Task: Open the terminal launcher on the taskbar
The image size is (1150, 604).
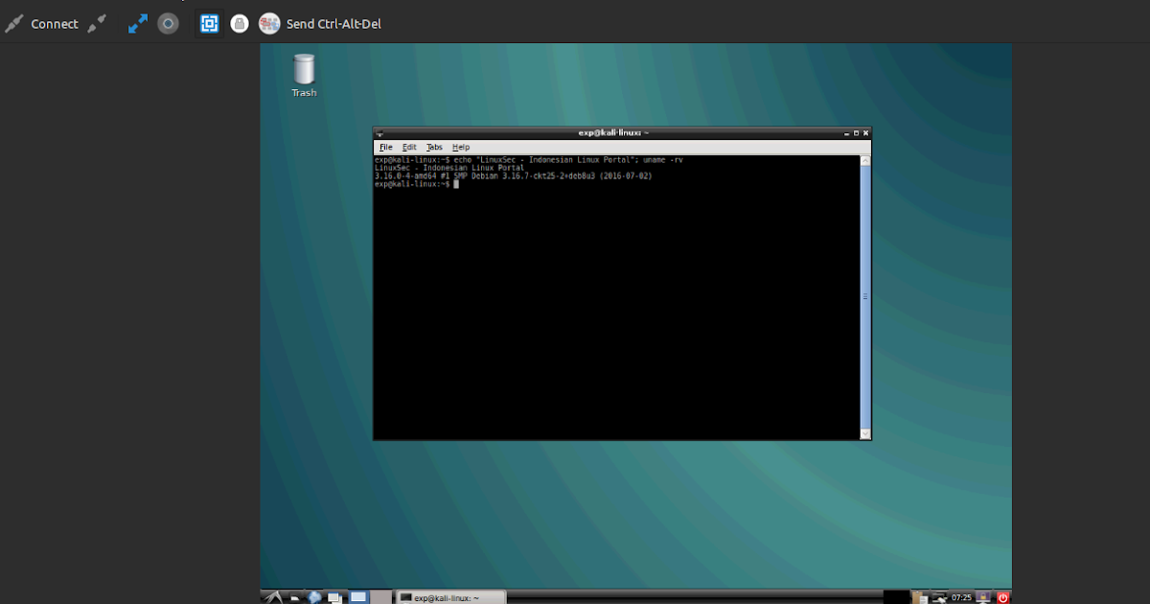Action: coord(294,596)
